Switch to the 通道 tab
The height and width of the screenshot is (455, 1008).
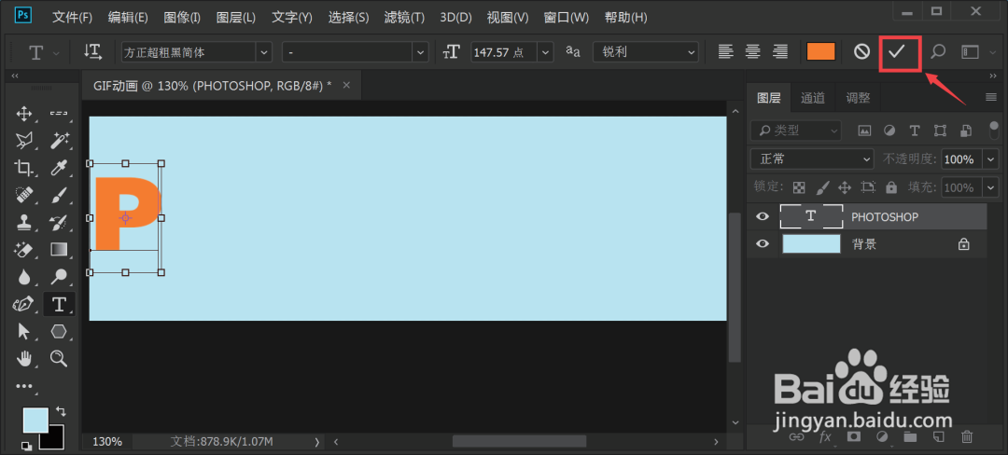tap(813, 98)
